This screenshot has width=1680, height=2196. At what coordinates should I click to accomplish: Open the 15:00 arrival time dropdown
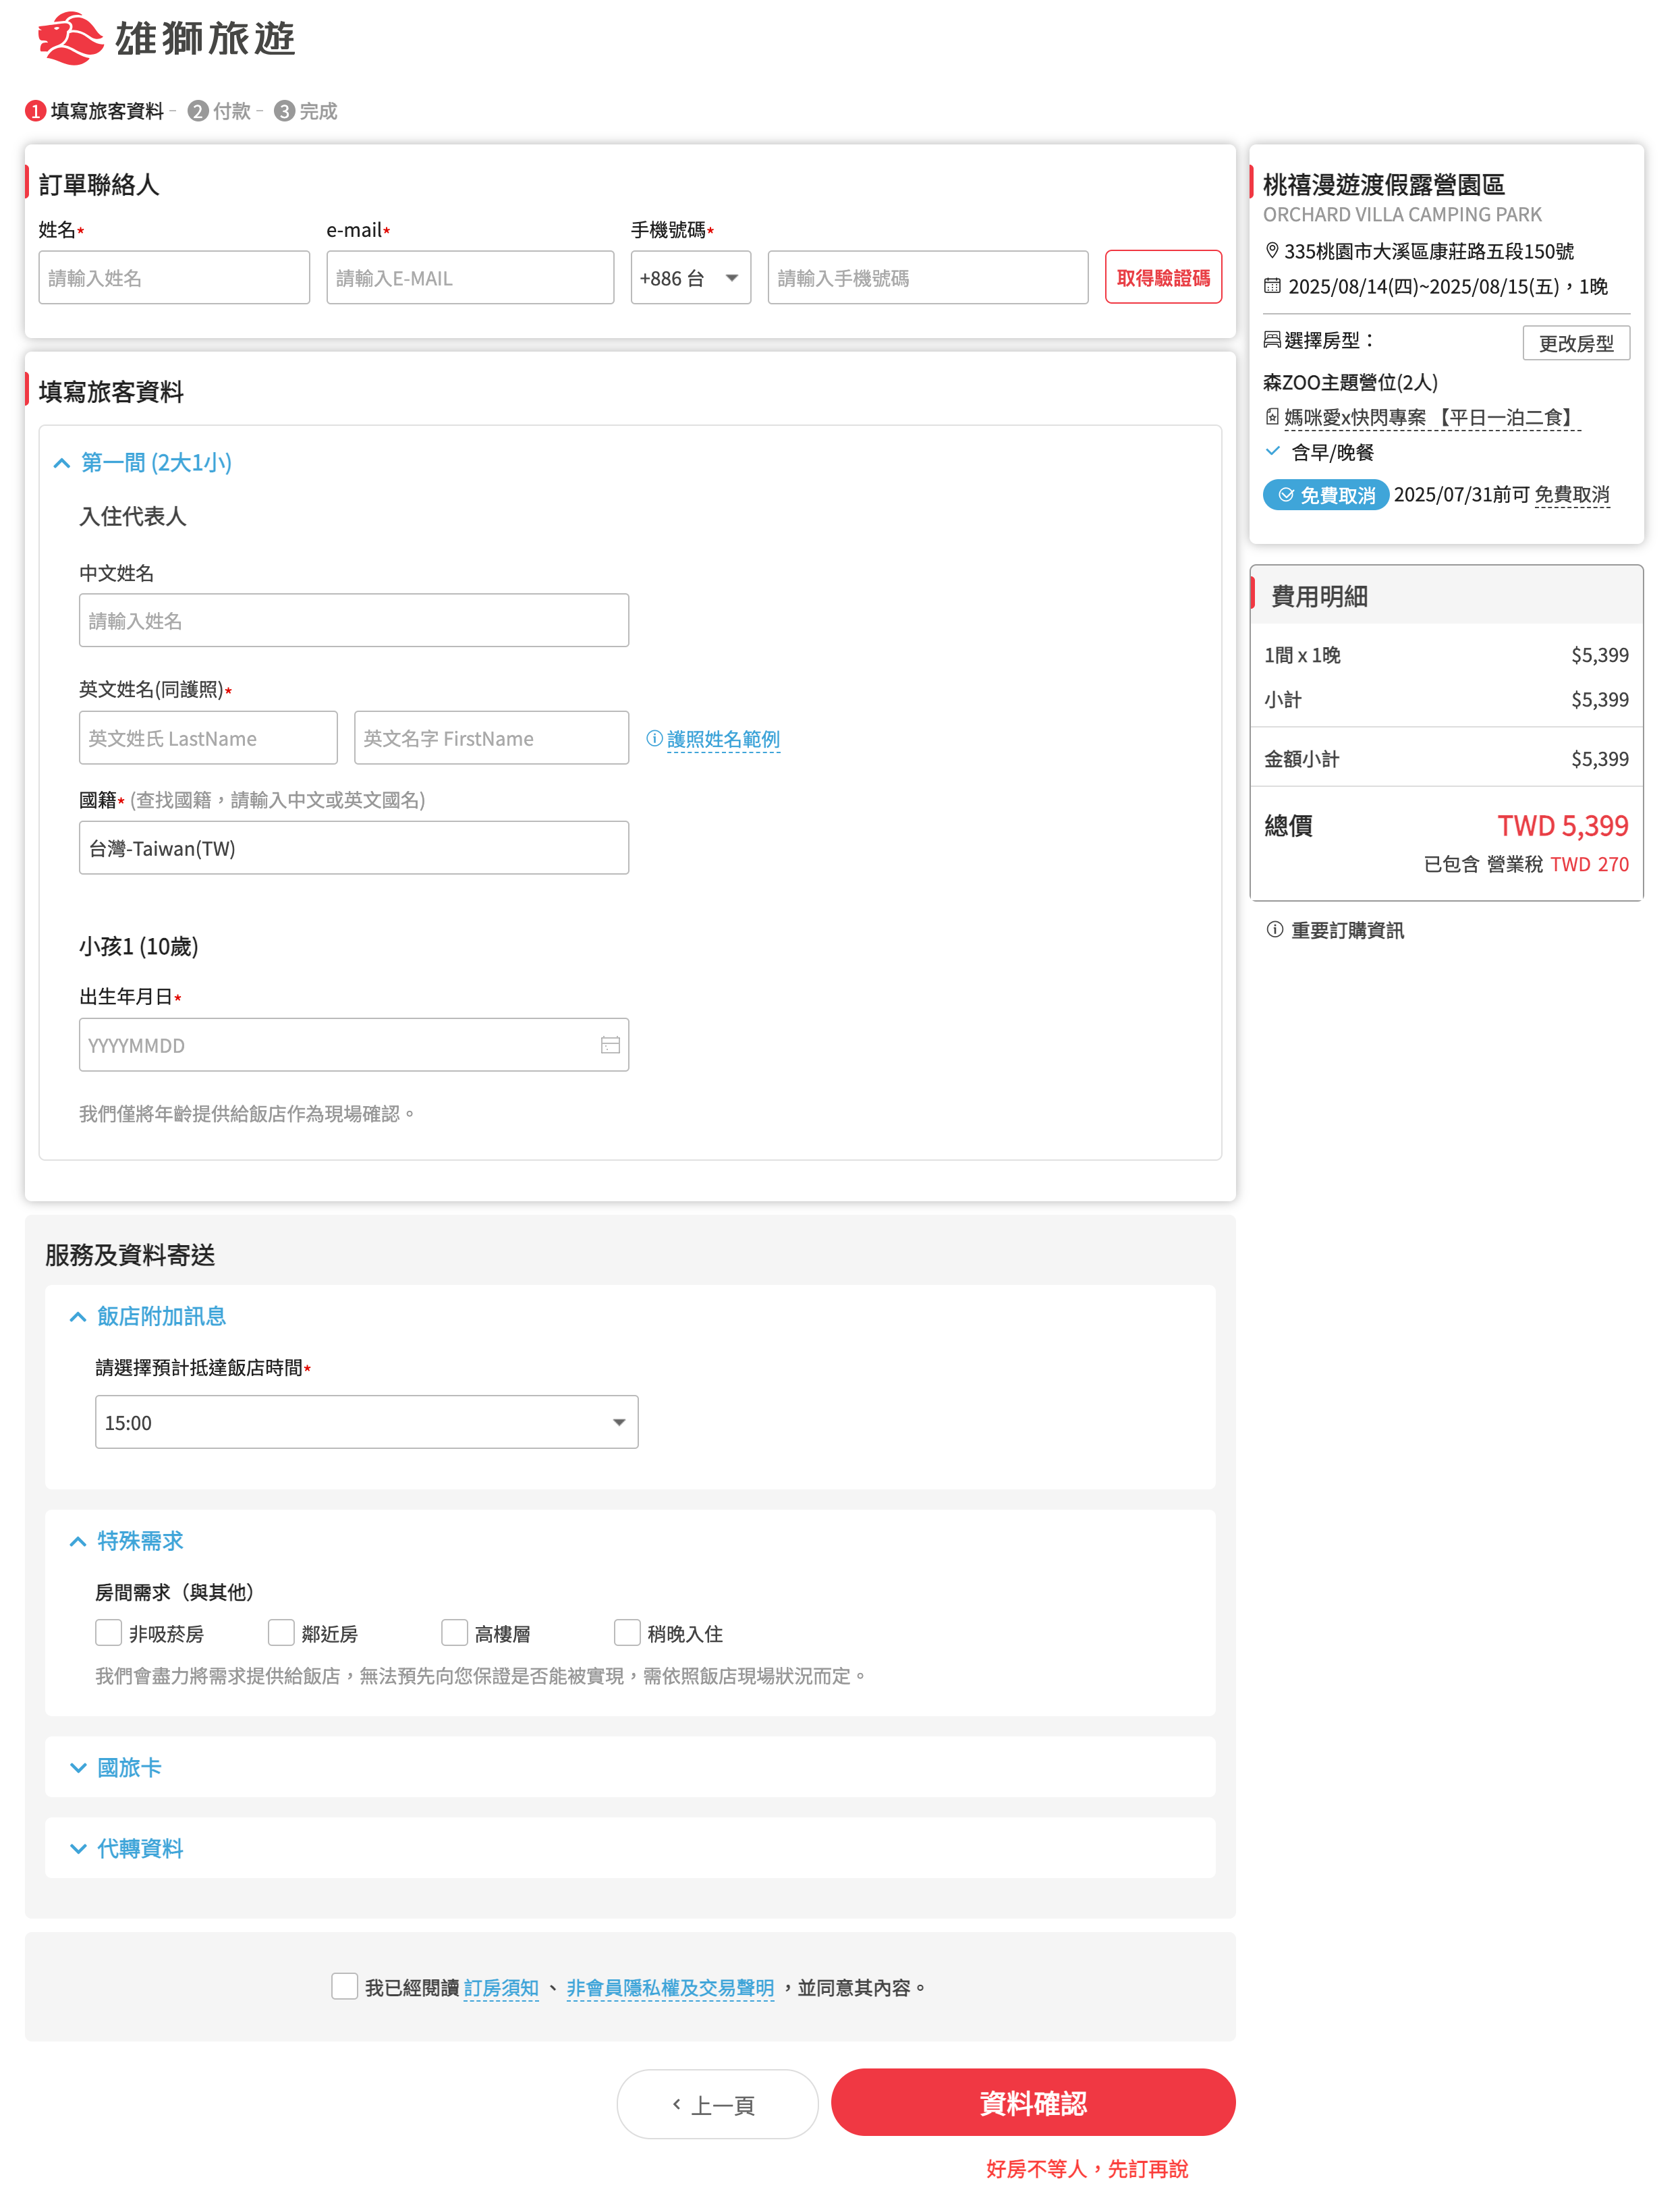[x=366, y=1421]
